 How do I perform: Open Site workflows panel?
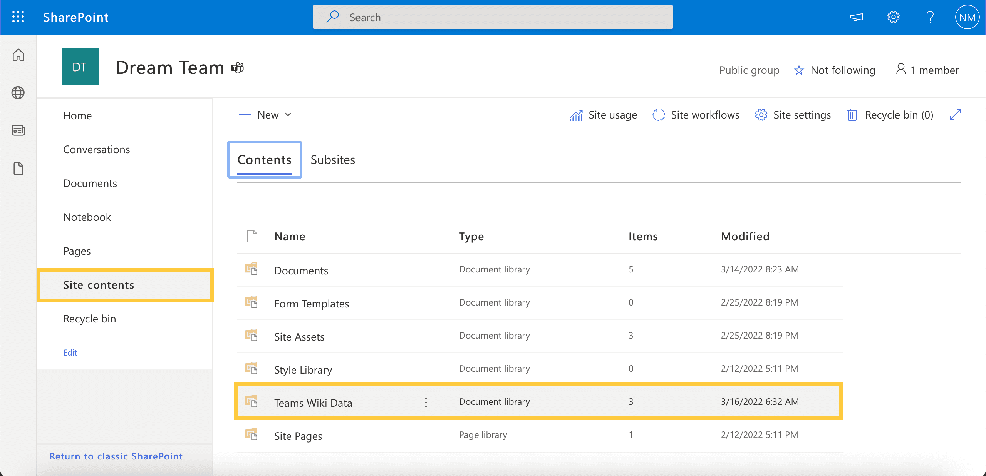[x=696, y=114]
